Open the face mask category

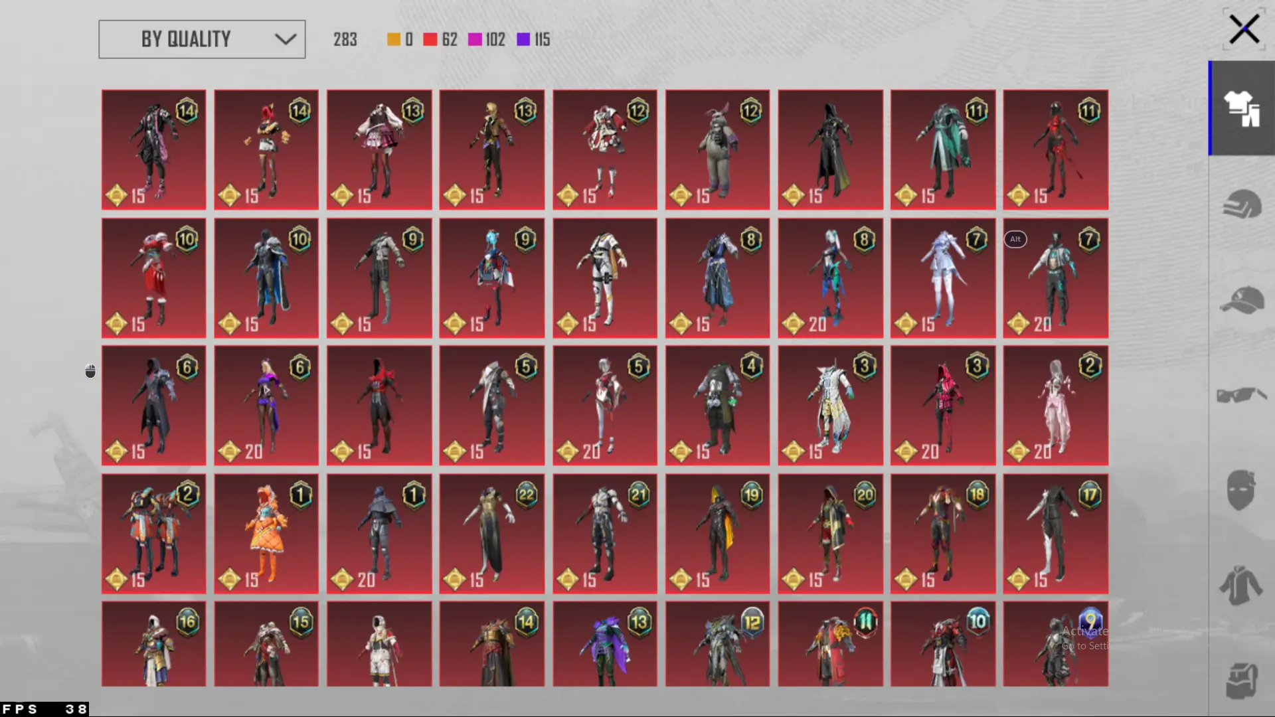1241,490
